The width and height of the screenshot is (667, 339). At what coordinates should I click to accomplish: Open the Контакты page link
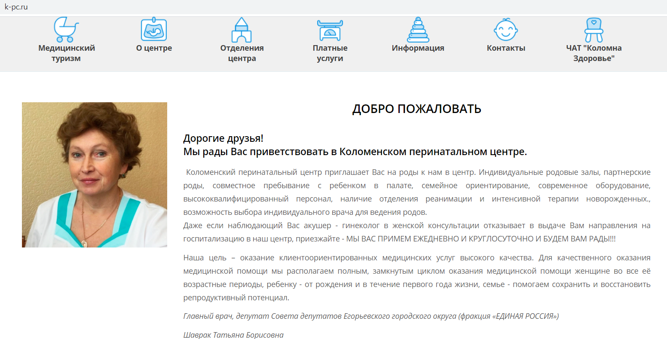click(506, 48)
